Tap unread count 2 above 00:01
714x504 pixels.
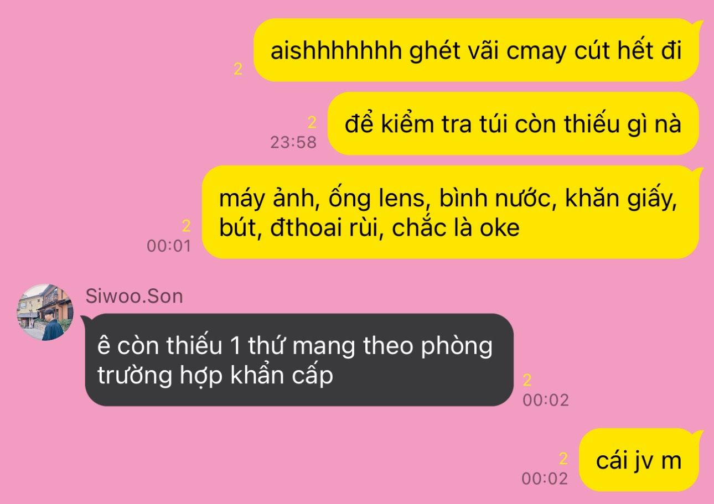click(x=186, y=226)
